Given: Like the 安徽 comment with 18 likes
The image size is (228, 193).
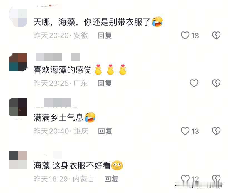Looking at the screenshot, I should pyautogui.click(x=185, y=35).
